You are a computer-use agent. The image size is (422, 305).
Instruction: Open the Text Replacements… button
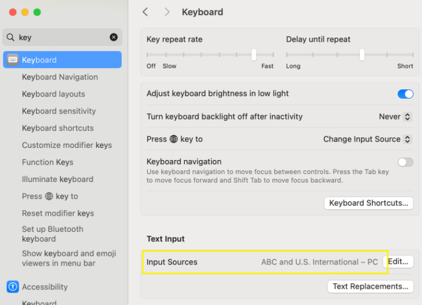click(370, 286)
